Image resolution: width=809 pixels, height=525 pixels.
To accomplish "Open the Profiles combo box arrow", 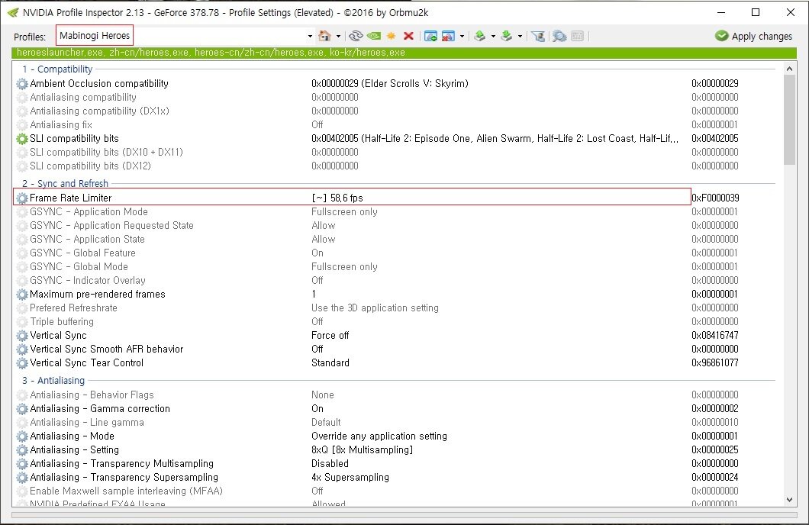I will coord(310,36).
